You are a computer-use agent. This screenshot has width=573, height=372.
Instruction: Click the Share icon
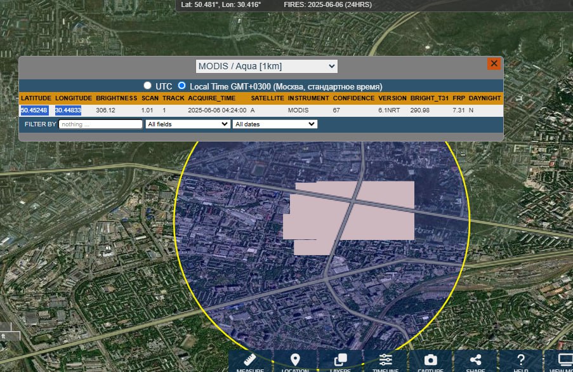(x=475, y=361)
